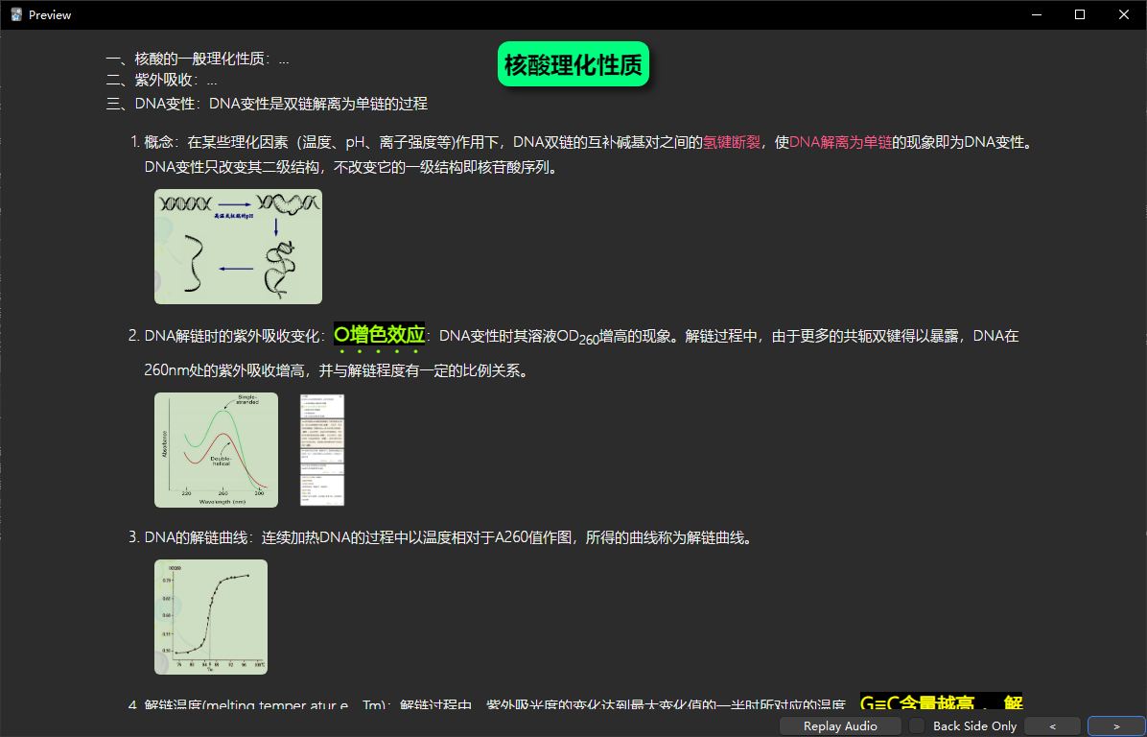
Task: Close the Preview window
Action: coord(1124,14)
